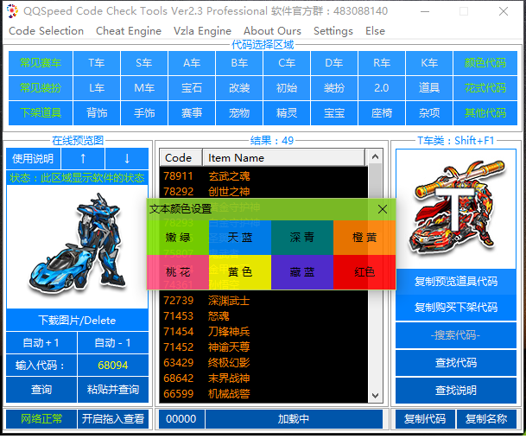The image size is (526, 439).
Task: Open the 颜色代码 color codes button
Action: point(485,63)
